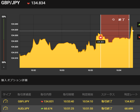The image size is (140, 112).
Task: Click the white current-price dot on the dotted line
Action: click(133, 31)
